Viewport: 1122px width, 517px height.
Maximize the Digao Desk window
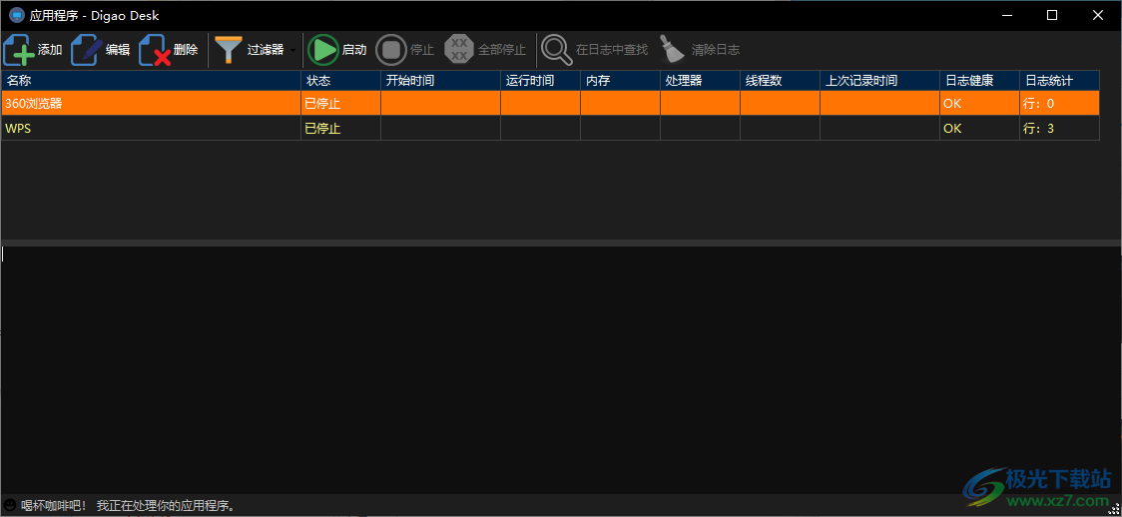click(1052, 15)
